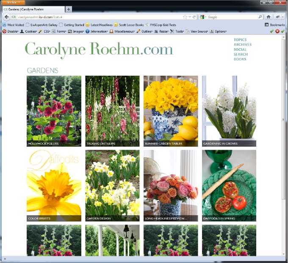
Task: Open the Options developer toolbar menu
Action: 218,31
